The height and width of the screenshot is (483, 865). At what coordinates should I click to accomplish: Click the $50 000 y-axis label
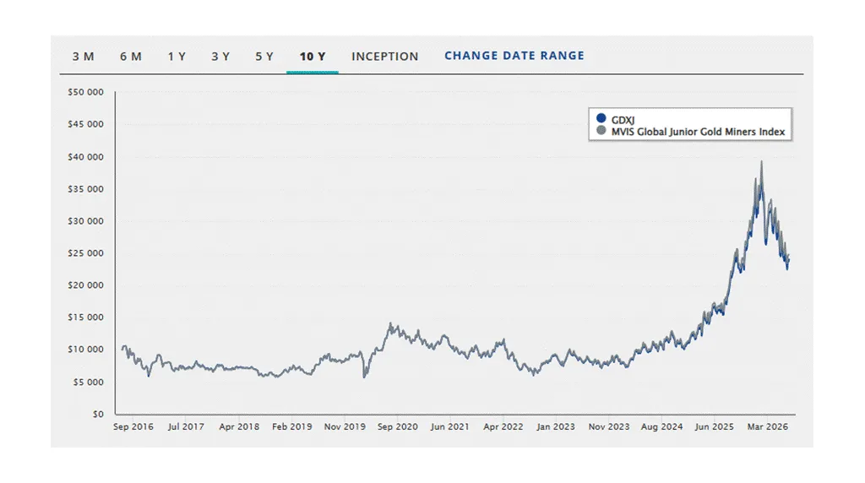[85, 92]
